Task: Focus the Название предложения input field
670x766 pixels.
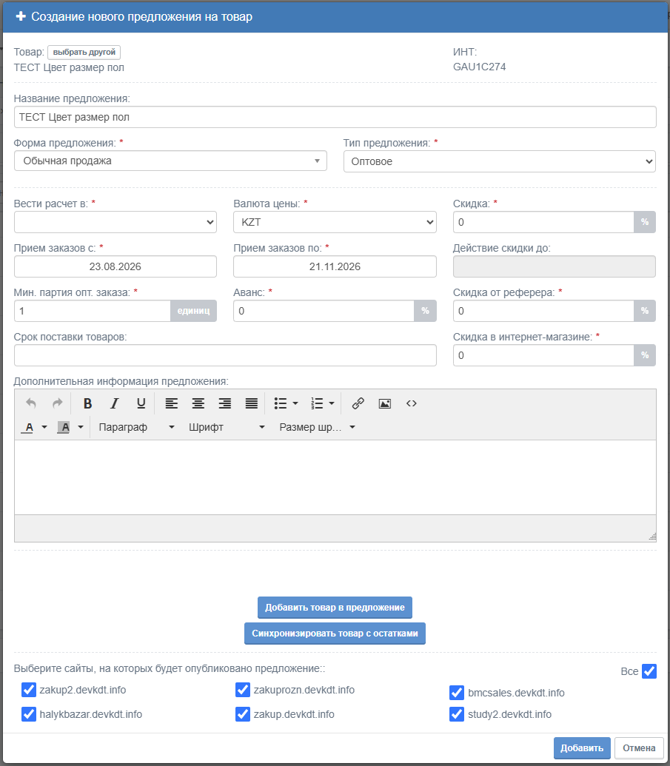Action: pyautogui.click(x=335, y=117)
